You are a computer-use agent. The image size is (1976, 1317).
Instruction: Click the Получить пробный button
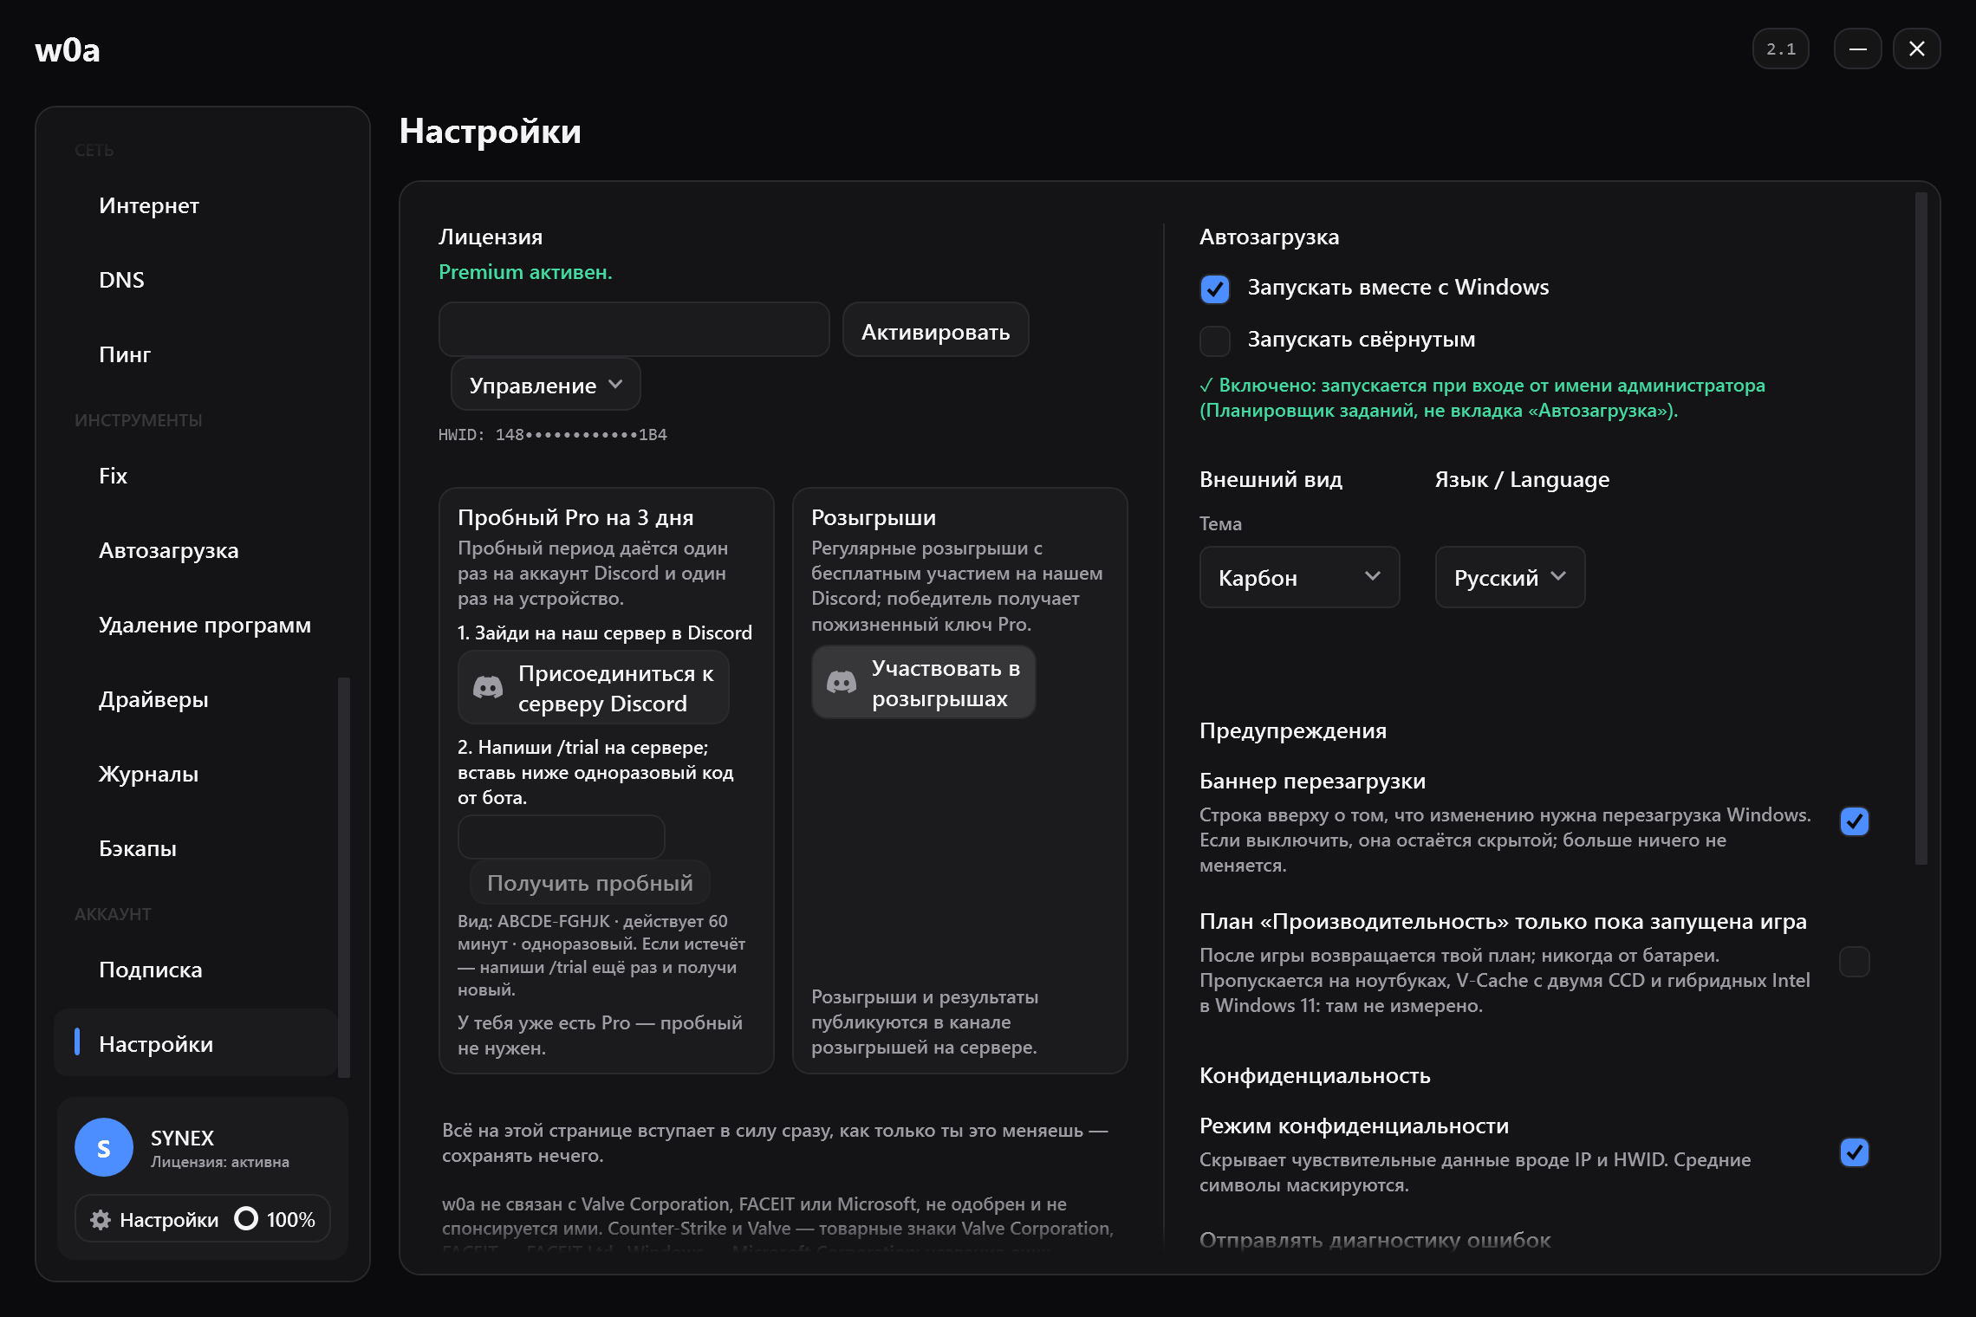[x=589, y=883]
